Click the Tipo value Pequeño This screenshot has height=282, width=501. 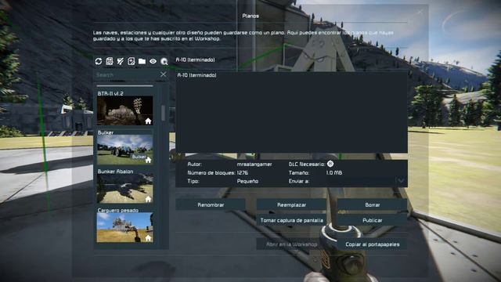point(247,181)
